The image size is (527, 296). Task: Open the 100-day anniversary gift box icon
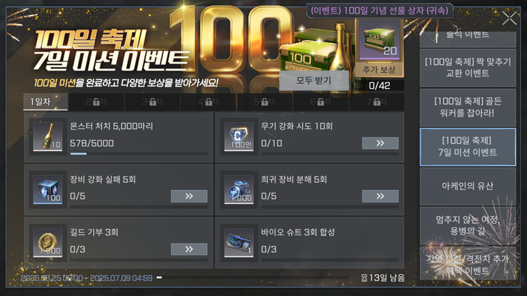tap(379, 40)
